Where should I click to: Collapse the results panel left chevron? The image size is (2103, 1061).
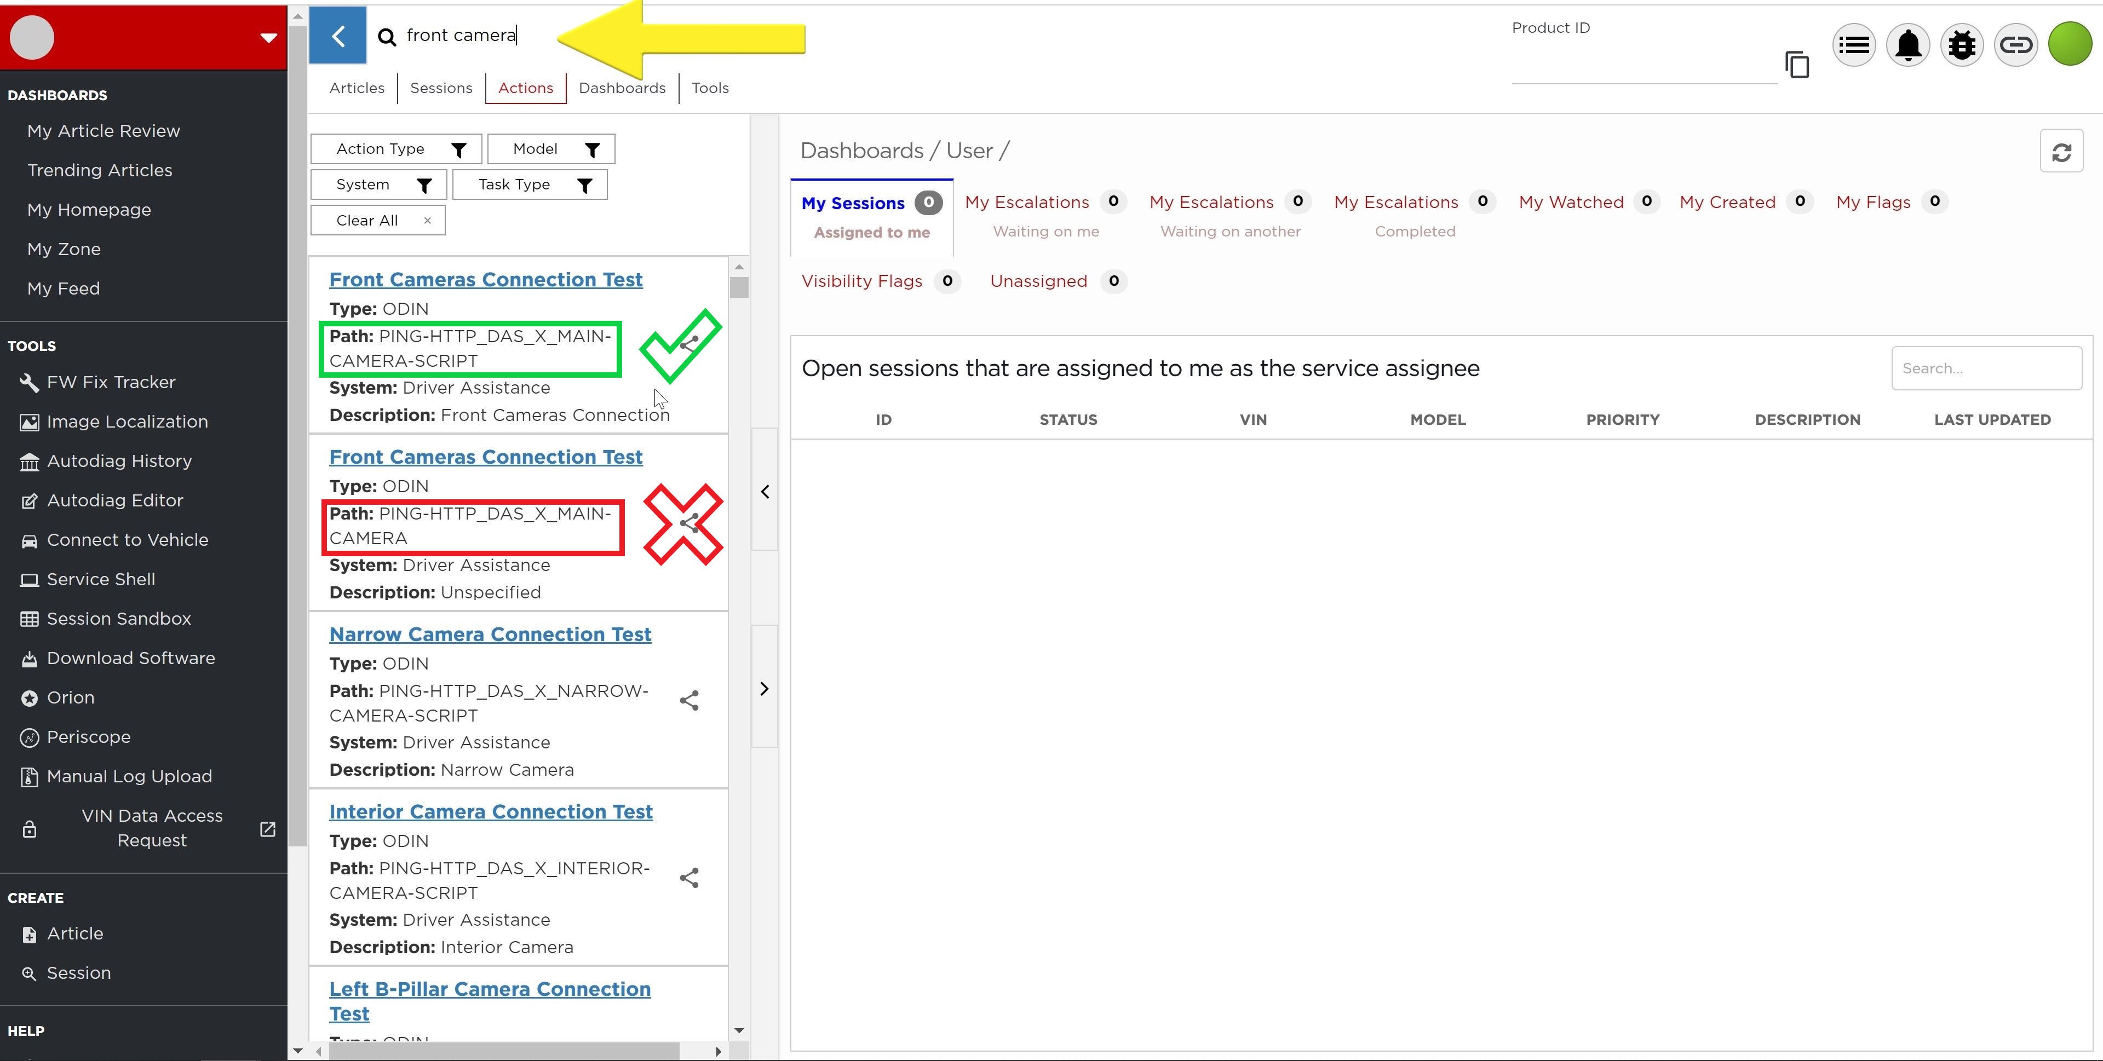(x=765, y=491)
